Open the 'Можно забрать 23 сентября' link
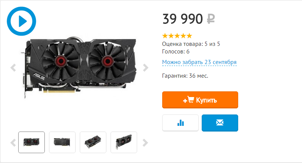This screenshot has width=302, height=163. click(x=199, y=62)
